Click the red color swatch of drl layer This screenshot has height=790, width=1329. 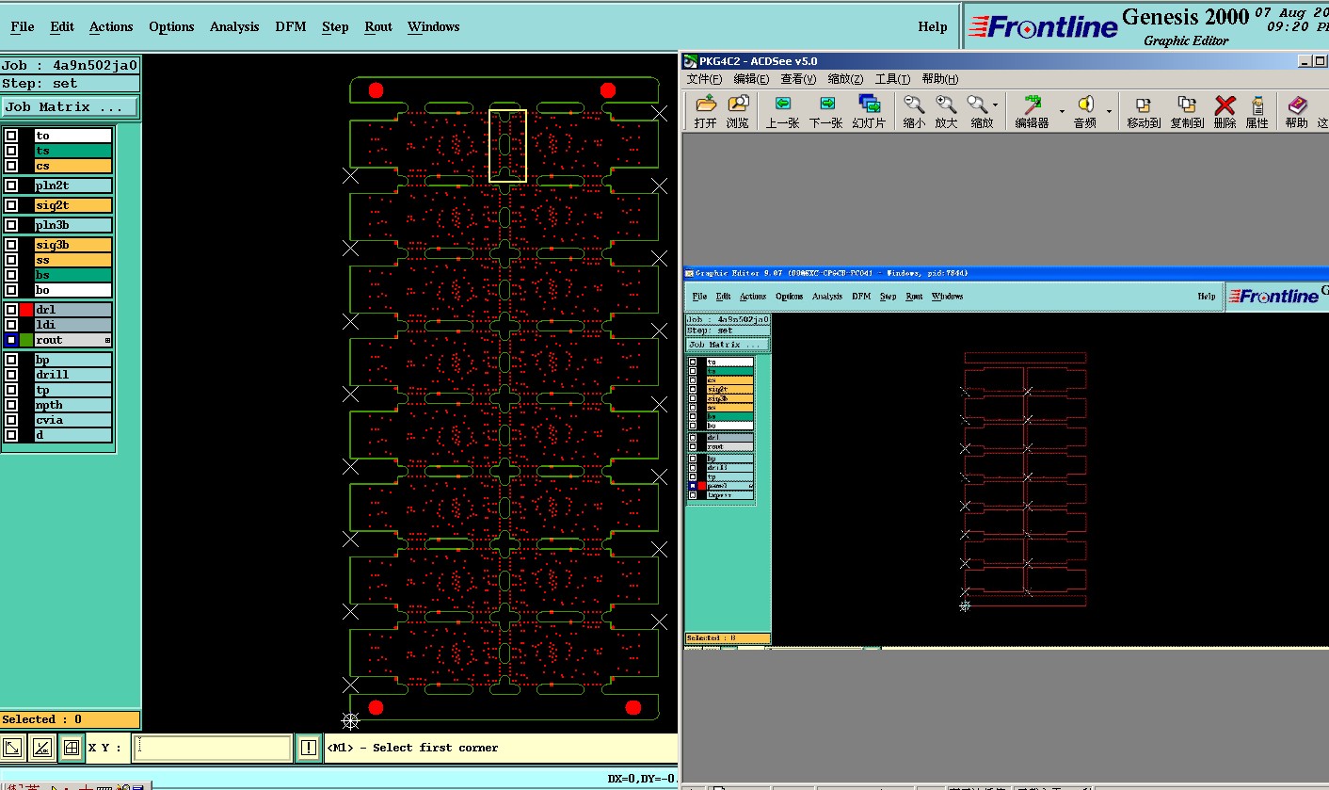click(x=26, y=310)
